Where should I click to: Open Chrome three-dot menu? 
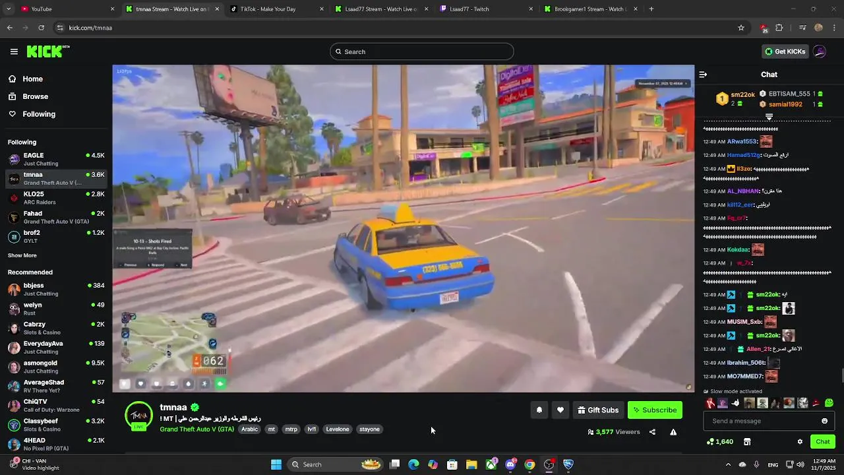click(835, 28)
